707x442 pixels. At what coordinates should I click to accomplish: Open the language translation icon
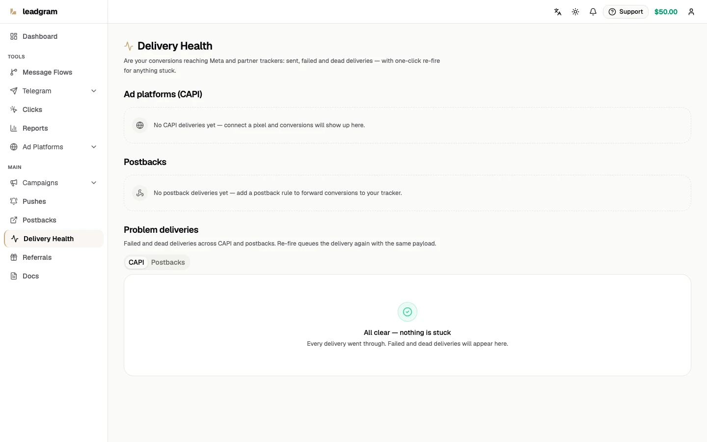(558, 12)
